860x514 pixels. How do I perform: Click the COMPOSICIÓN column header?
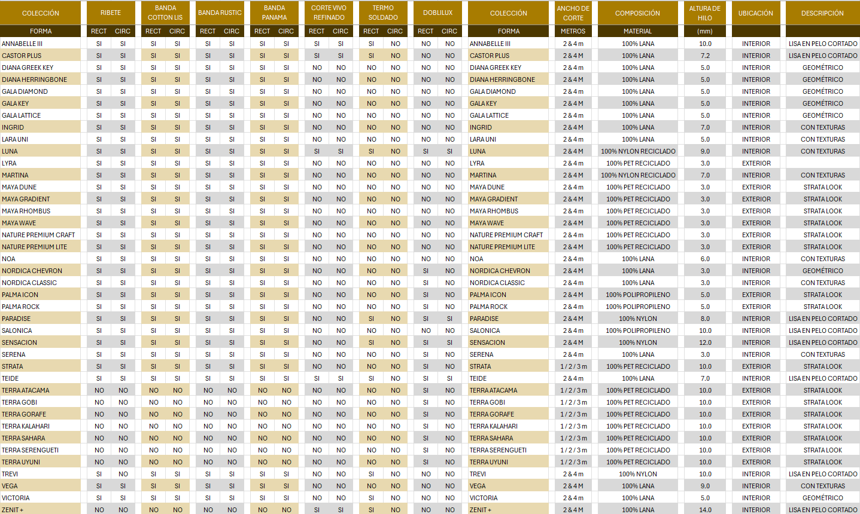[637, 13]
